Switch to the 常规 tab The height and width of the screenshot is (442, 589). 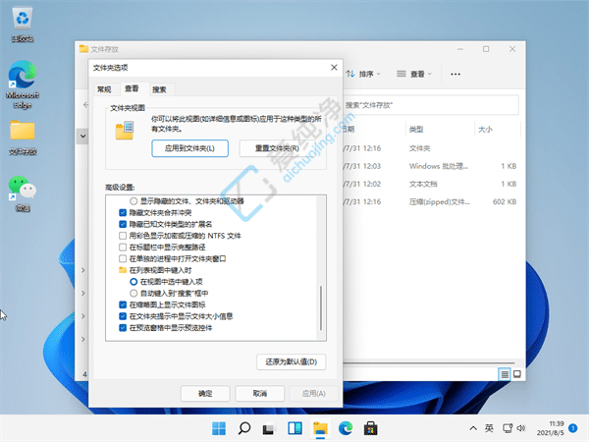coord(104,89)
